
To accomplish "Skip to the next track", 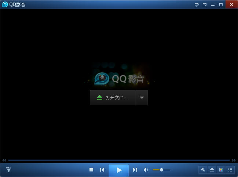I will pos(135,170).
